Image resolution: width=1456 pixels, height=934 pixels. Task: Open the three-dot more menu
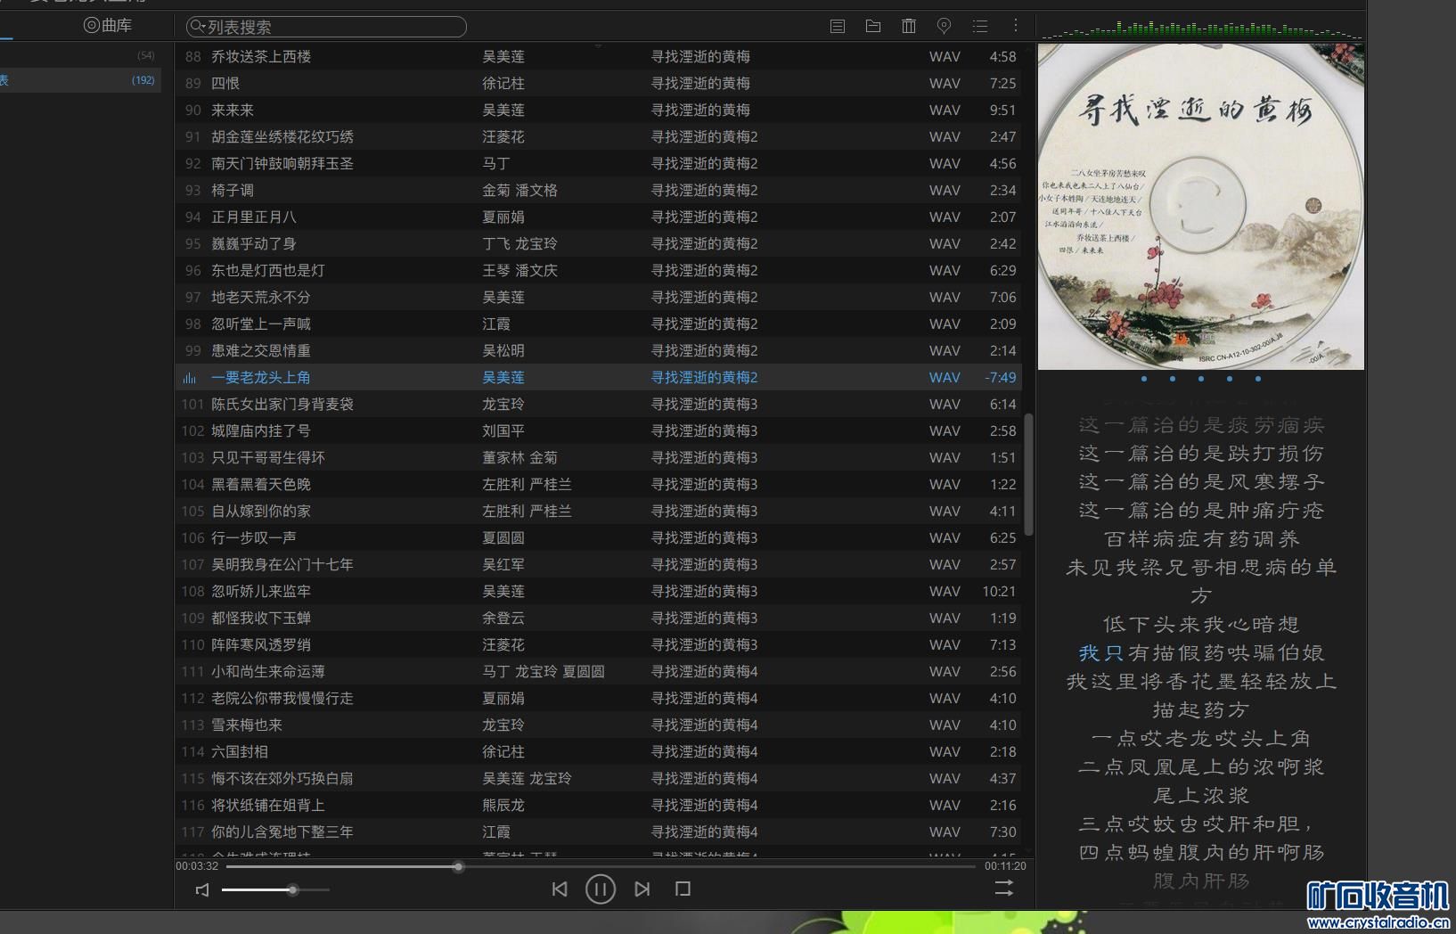click(x=1015, y=26)
